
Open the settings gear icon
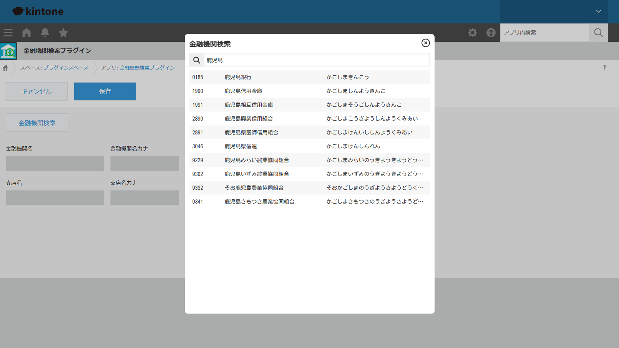[472, 33]
